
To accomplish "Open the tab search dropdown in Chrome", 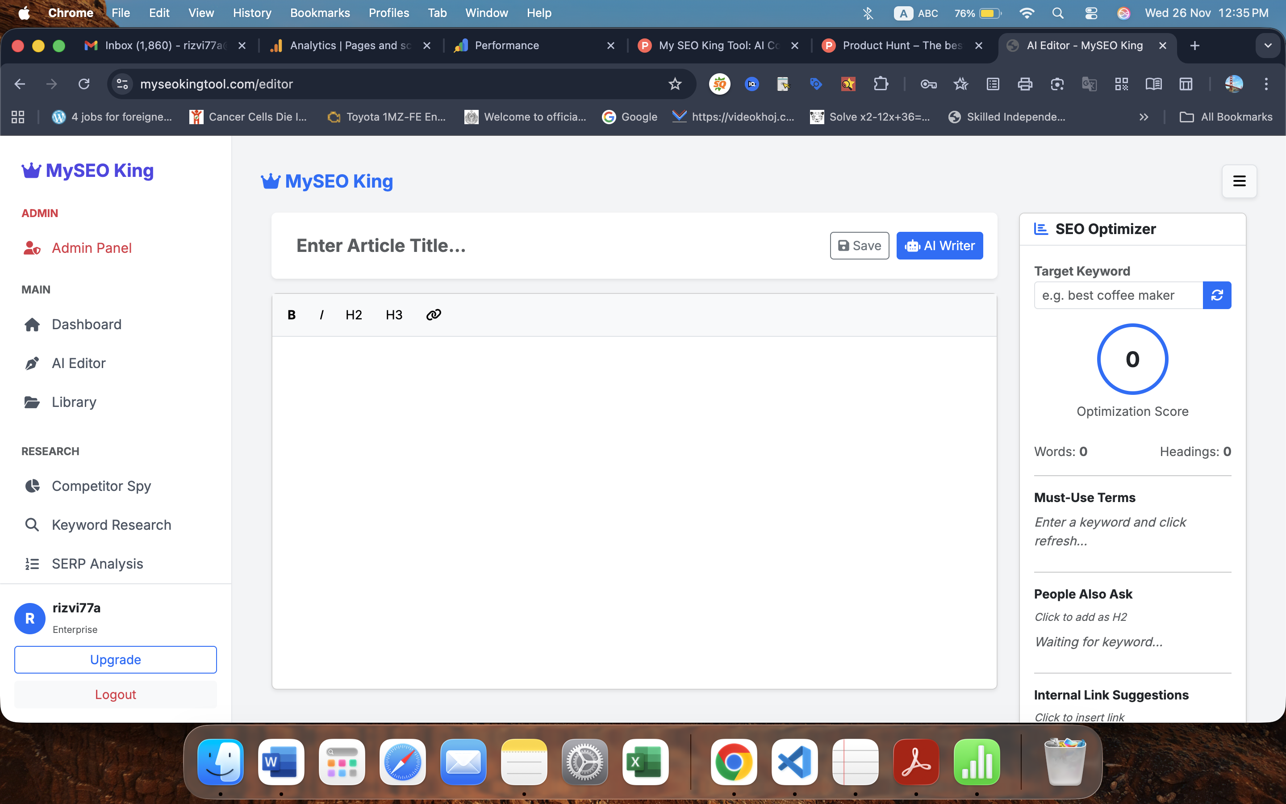I will 1268,46.
